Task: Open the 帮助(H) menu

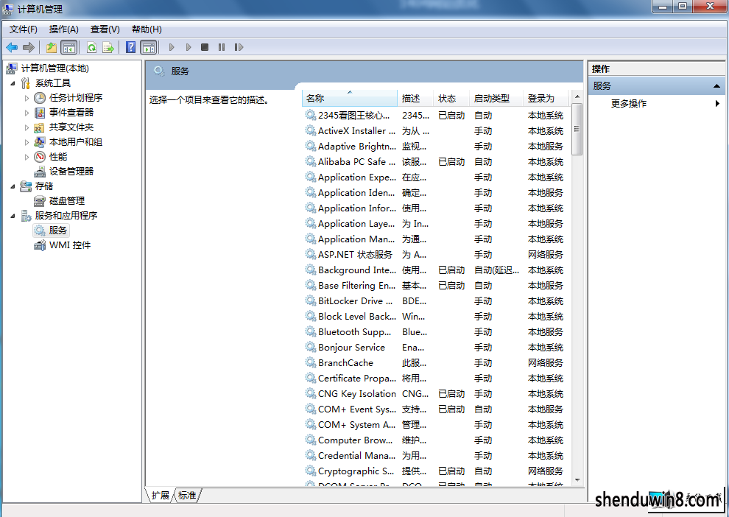Action: 147,29
